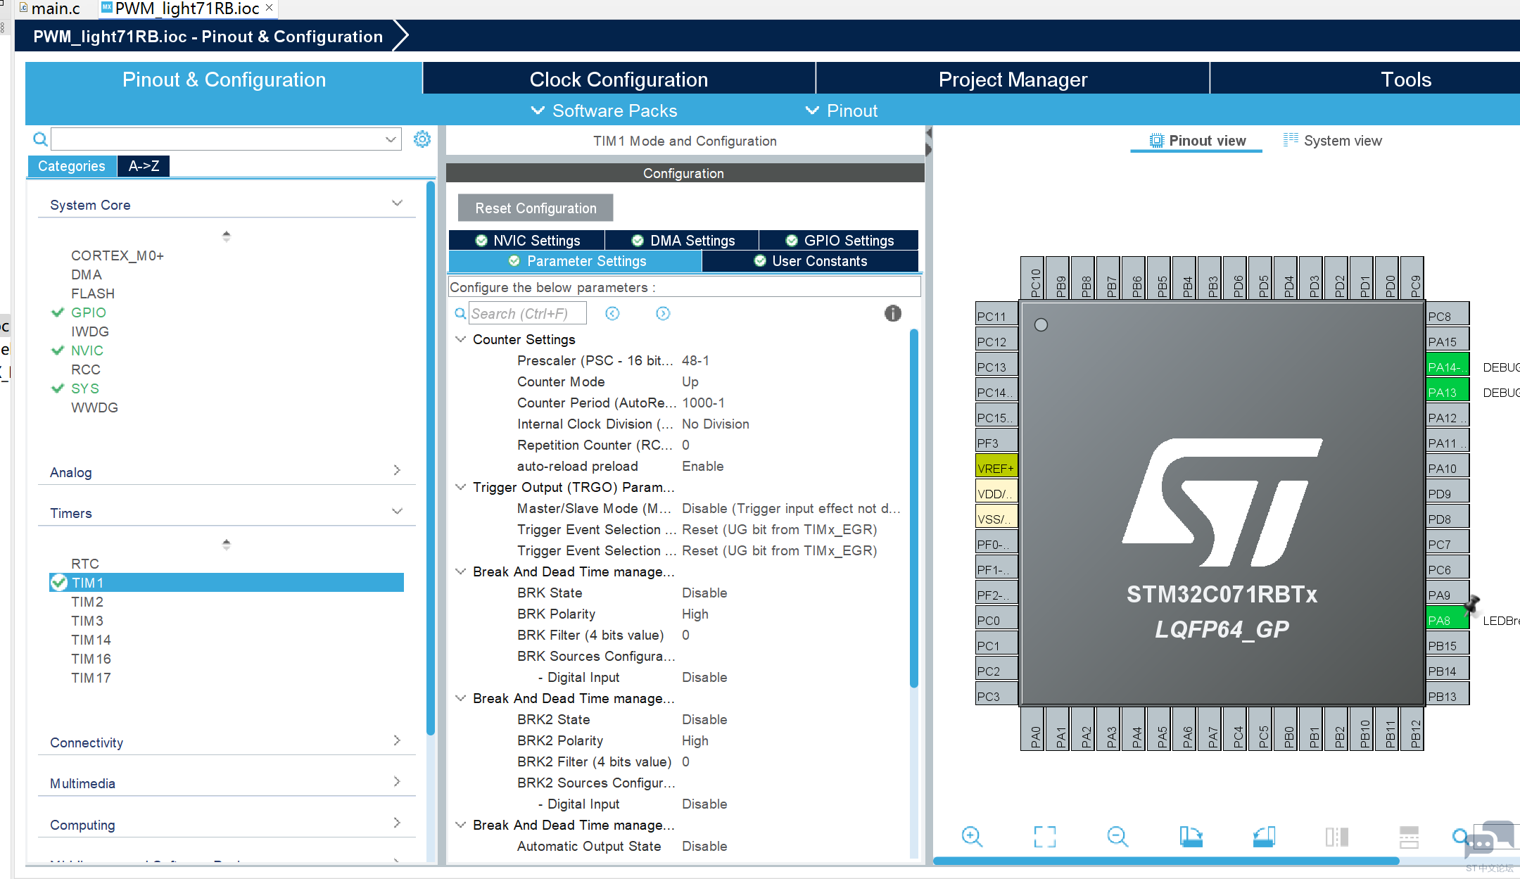The height and width of the screenshot is (879, 1520).
Task: Click the breadcrumb arrow after Pinout & Configuration
Action: tap(400, 36)
